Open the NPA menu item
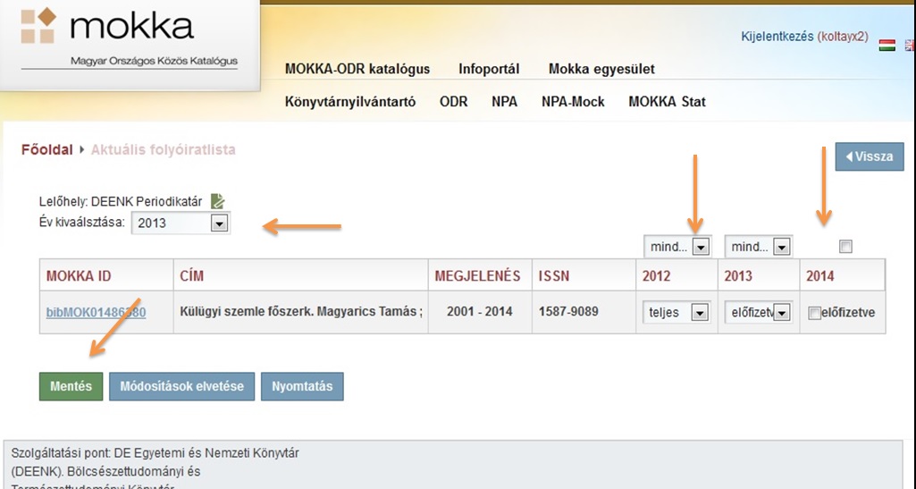916x489 pixels. tap(504, 102)
